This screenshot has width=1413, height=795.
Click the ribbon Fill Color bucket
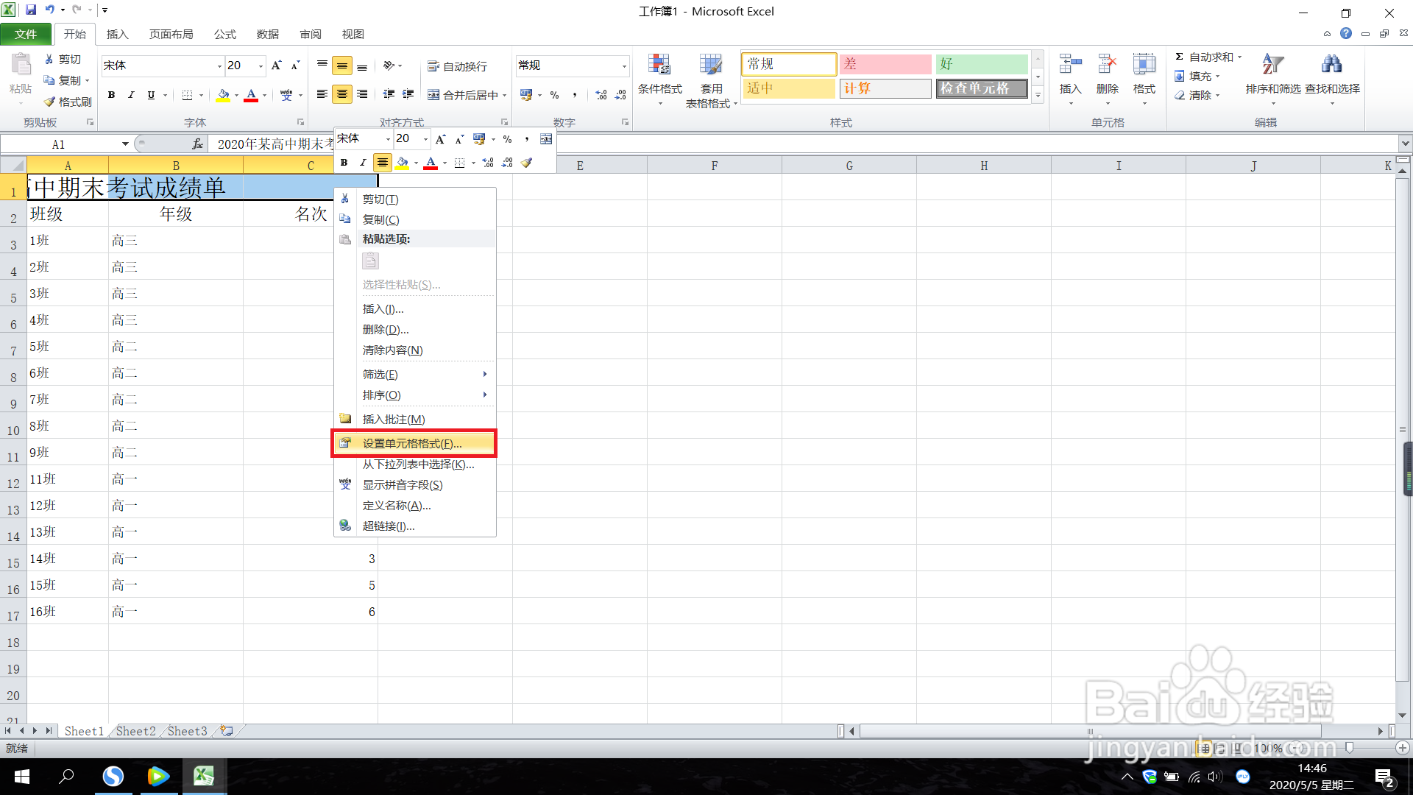pyautogui.click(x=223, y=95)
